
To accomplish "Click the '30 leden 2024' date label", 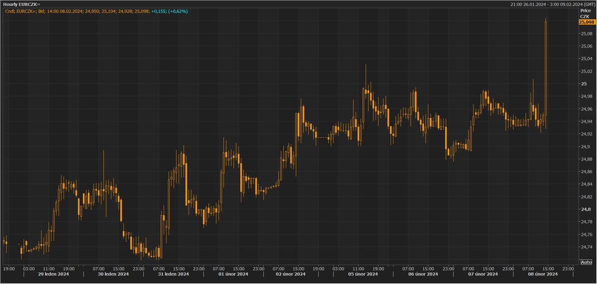I will point(113,274).
